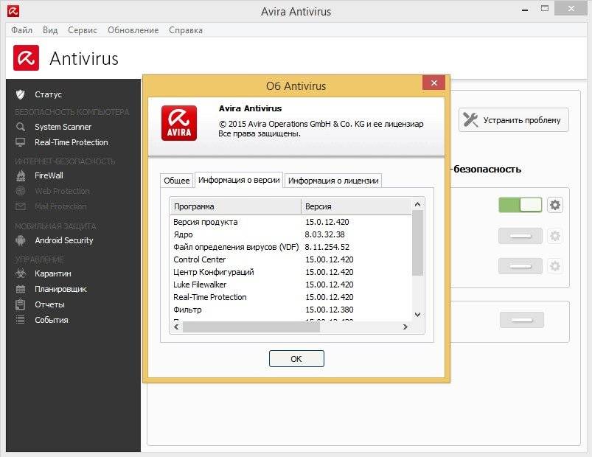Select the Файл определения вирусов (VDF) row

click(x=290, y=247)
